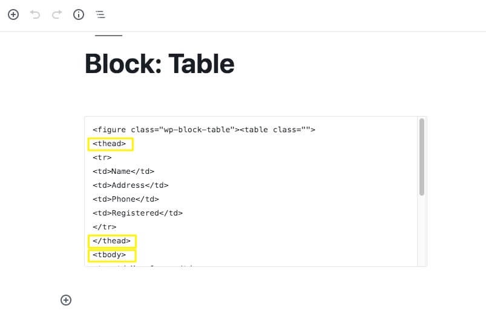Undo the last edit
Image resolution: width=486 pixels, height=317 pixels.
tap(35, 14)
